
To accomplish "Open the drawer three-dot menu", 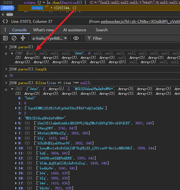I will 5,30.
